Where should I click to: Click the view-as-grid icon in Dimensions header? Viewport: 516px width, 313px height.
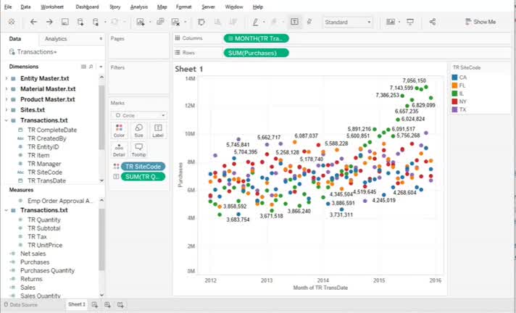tap(83, 67)
